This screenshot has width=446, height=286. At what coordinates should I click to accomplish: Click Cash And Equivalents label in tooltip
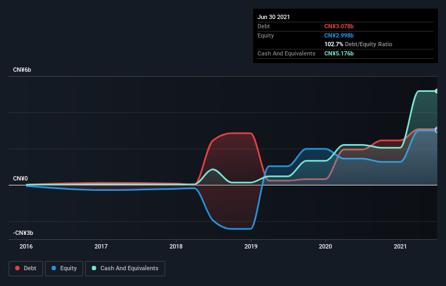point(286,53)
